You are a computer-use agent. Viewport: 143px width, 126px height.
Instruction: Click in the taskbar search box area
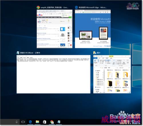coord(8,122)
